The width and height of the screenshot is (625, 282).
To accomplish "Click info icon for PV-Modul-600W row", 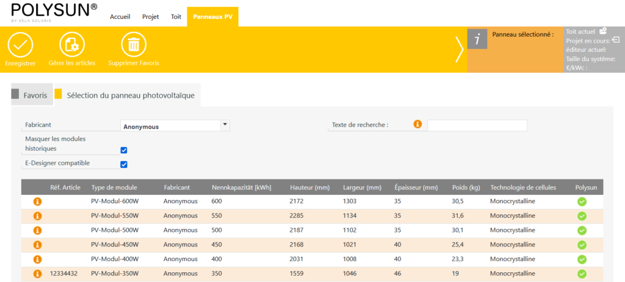I will (x=37, y=201).
